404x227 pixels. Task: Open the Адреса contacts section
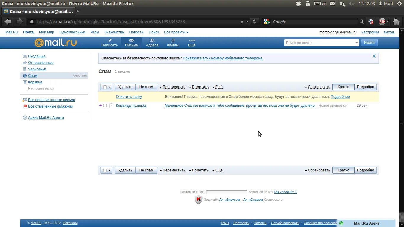152,43
